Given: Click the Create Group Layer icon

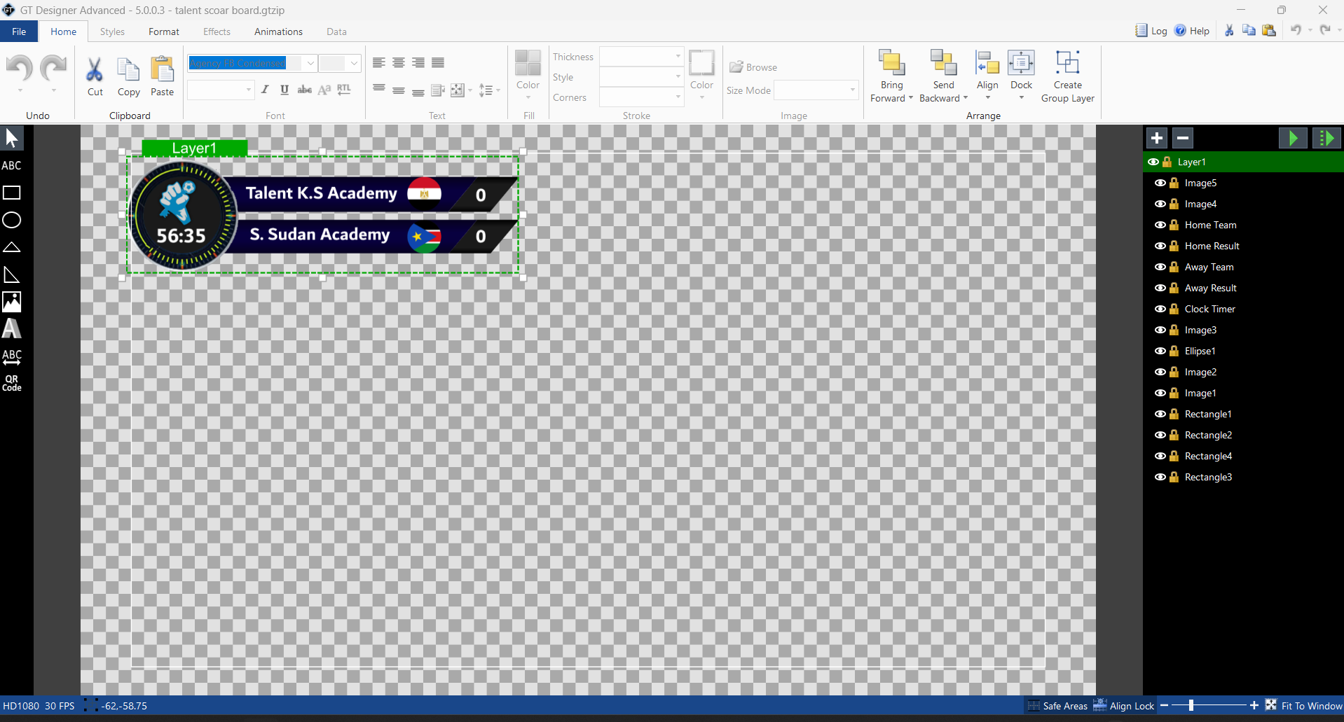Looking at the screenshot, I should point(1067,64).
